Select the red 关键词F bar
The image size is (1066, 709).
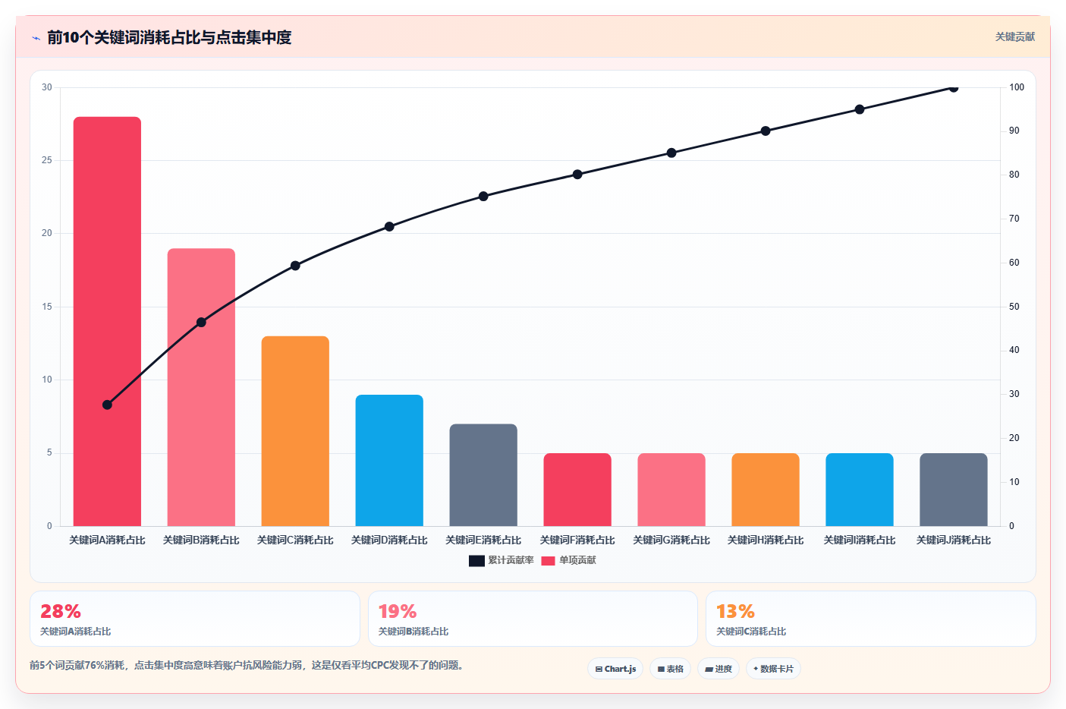click(x=577, y=490)
